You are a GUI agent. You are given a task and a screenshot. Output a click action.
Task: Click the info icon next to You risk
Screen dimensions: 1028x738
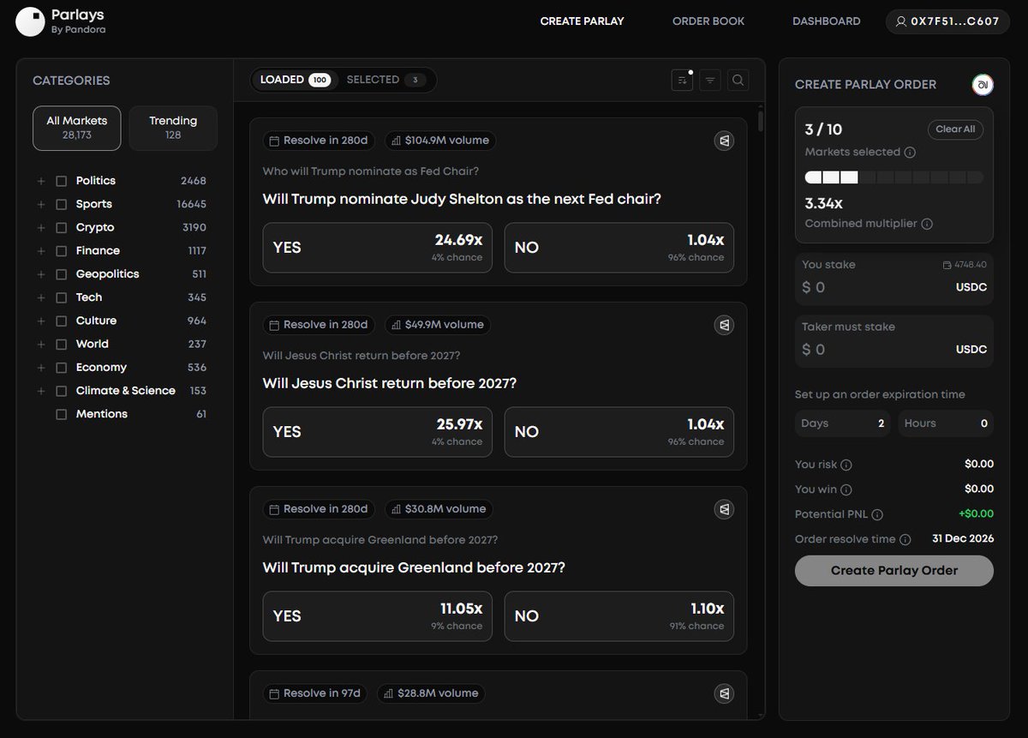[846, 465]
